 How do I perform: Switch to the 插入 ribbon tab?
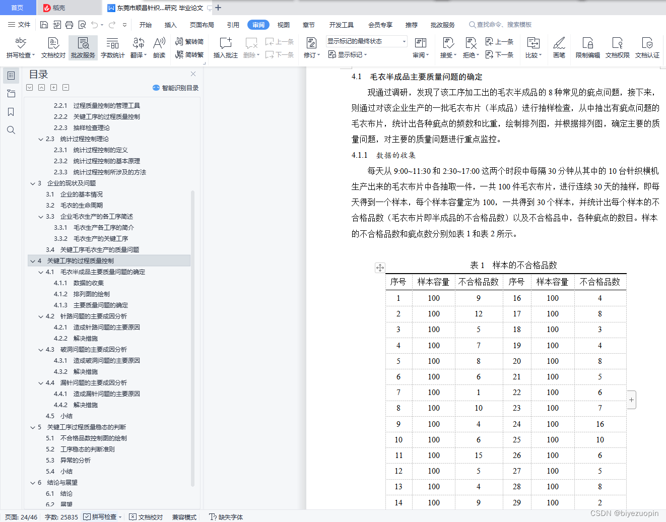pos(171,25)
